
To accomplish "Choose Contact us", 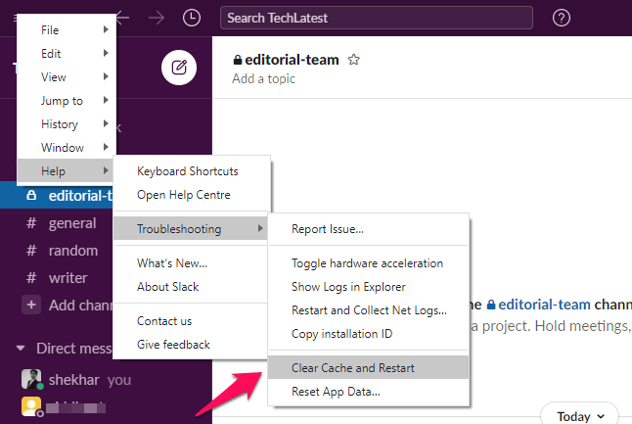I will point(191,321).
